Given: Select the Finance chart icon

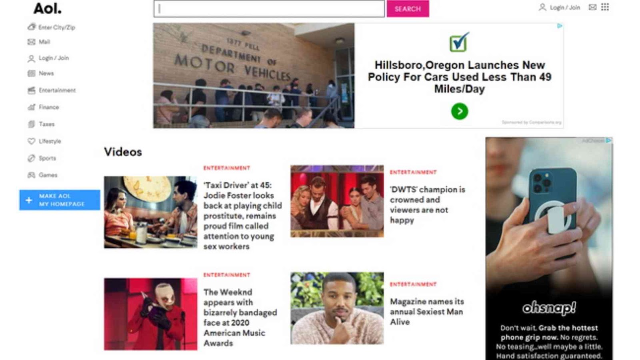Looking at the screenshot, I should click(x=32, y=107).
